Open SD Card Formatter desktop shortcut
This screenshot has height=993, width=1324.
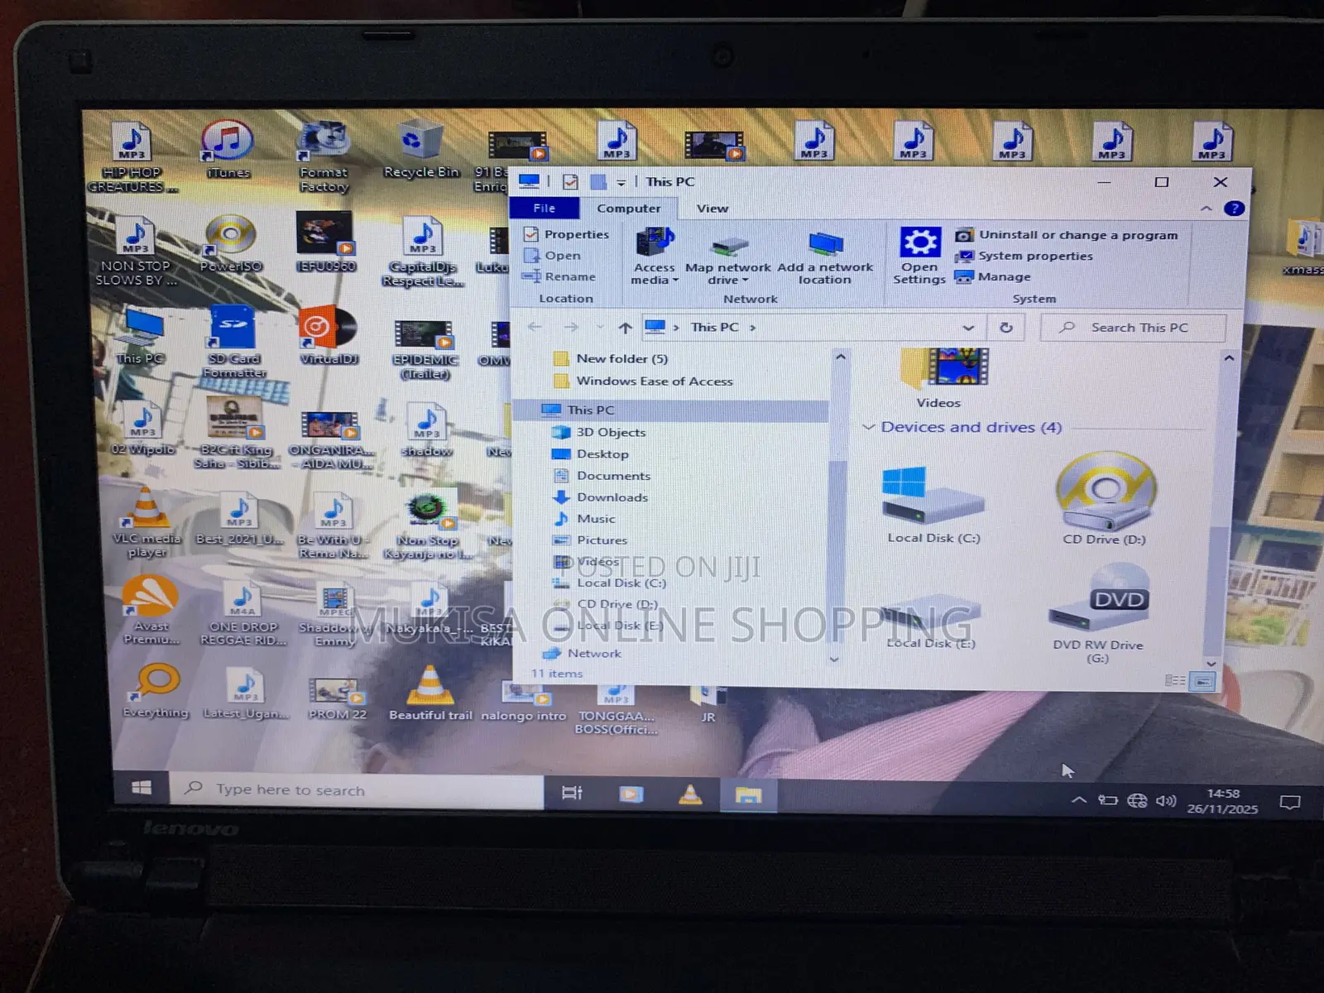234,342
